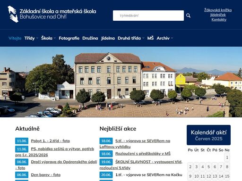
Task: Click the 18.06. badge beside Rozloučení s předškoláky
Action: (106, 154)
